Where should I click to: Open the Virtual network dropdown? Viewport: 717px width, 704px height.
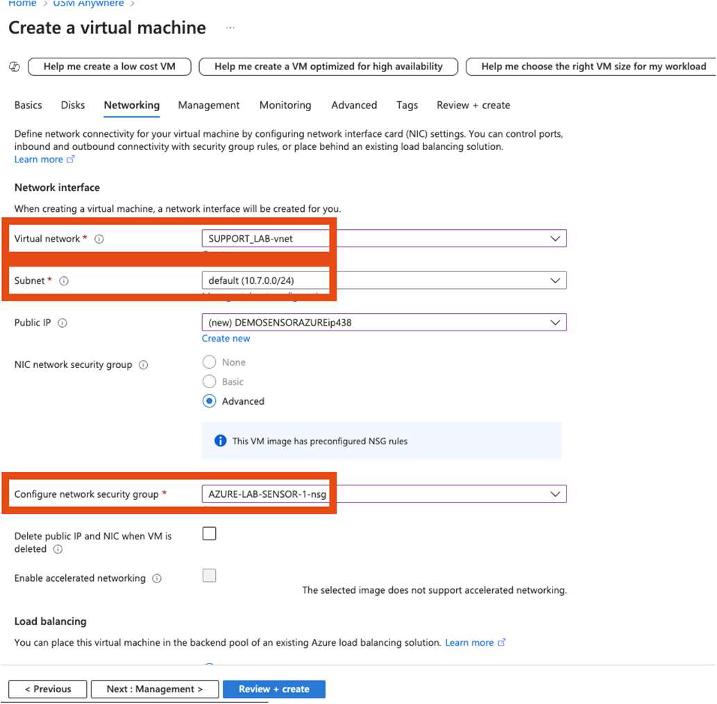click(555, 238)
